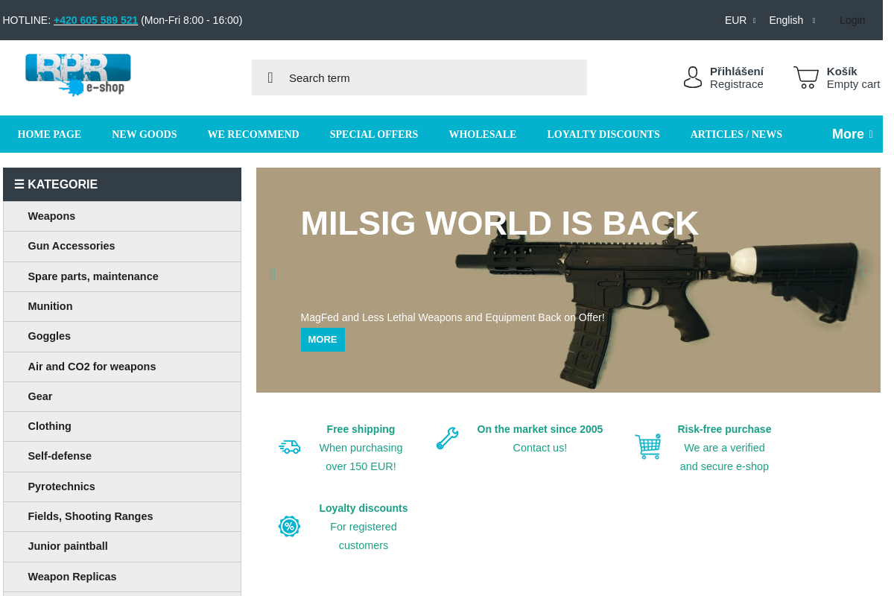The height and width of the screenshot is (596, 894).
Task: Select the Weapon Replicas category
Action: pos(122,577)
